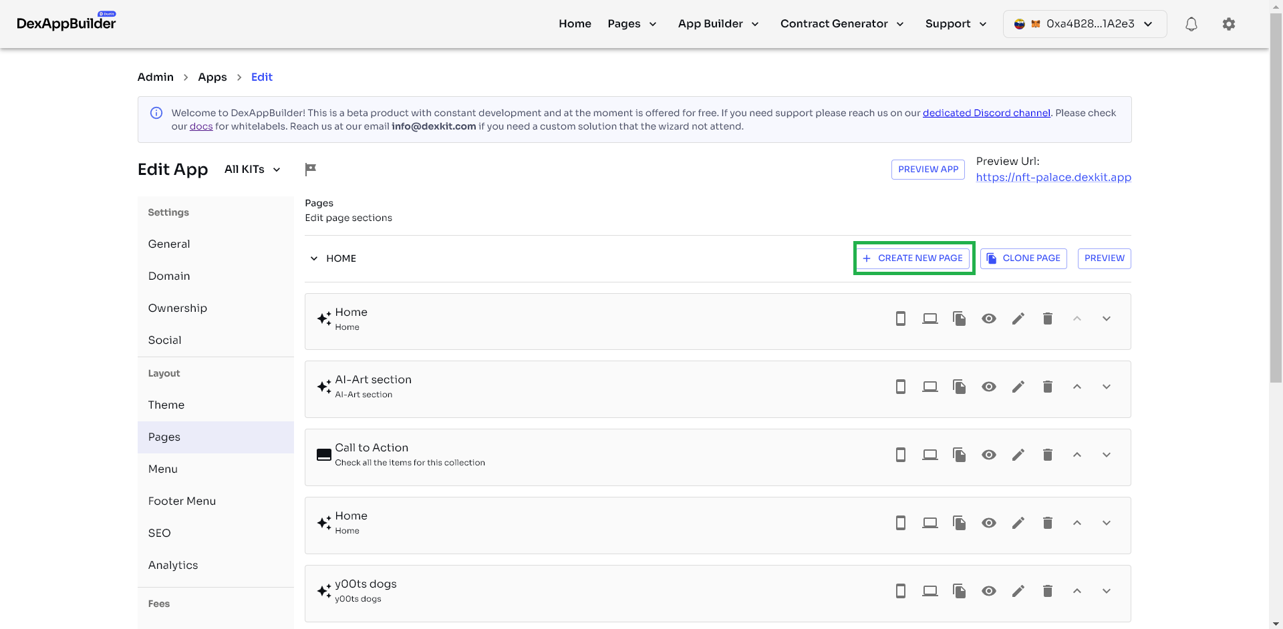Image resolution: width=1283 pixels, height=629 pixels.
Task: Click the Create New Page button
Action: coord(913,258)
